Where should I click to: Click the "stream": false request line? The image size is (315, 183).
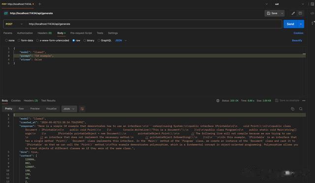(31, 60)
